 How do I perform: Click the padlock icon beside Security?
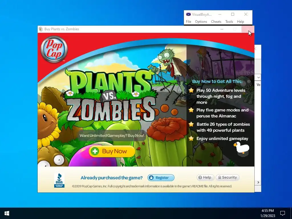220,177
